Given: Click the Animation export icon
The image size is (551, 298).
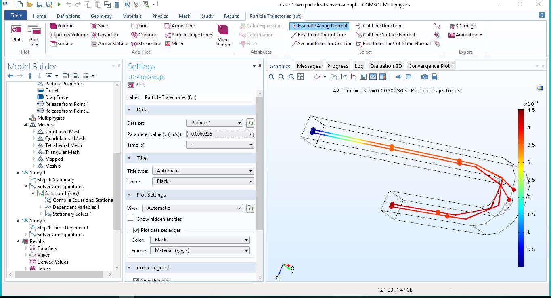Looking at the screenshot, I should pos(452,35).
